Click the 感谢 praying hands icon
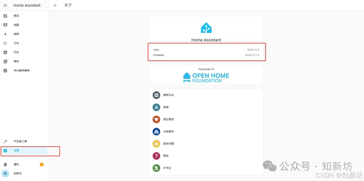Image resolution: width=364 pixels, height=181 pixels. coord(156,107)
